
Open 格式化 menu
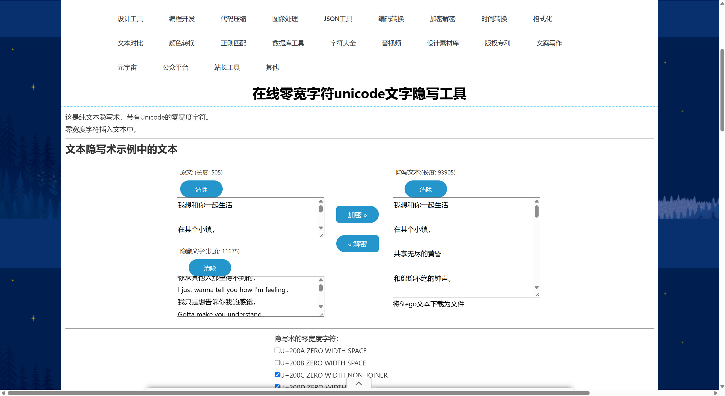tap(543, 19)
